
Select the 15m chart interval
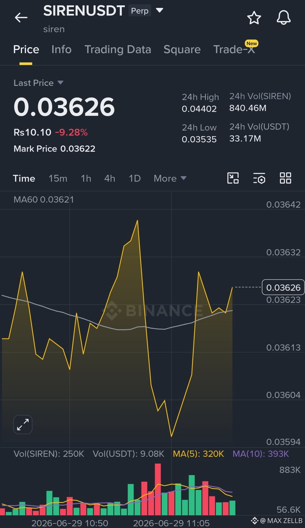pos(58,178)
